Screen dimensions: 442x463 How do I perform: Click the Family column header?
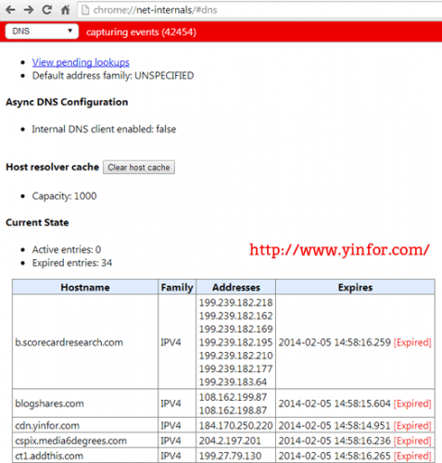[x=177, y=287]
